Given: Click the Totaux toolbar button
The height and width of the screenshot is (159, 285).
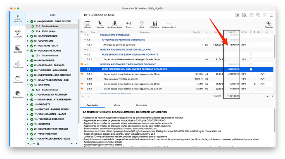Looking at the screenshot, I should point(128,25).
